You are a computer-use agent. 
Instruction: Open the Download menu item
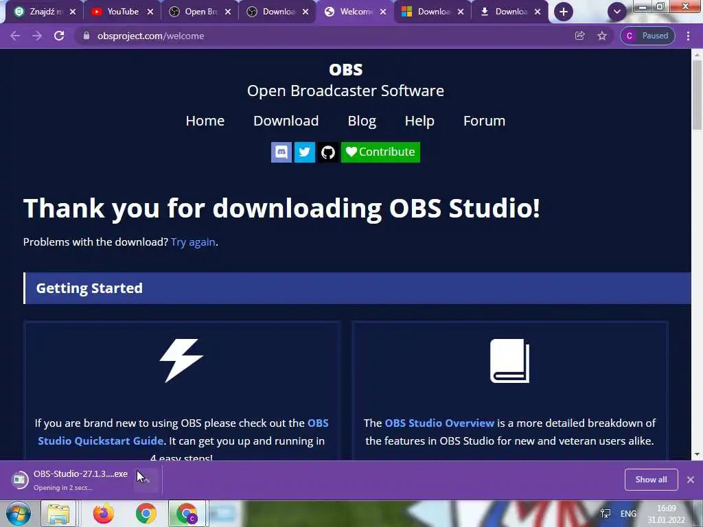(x=286, y=121)
